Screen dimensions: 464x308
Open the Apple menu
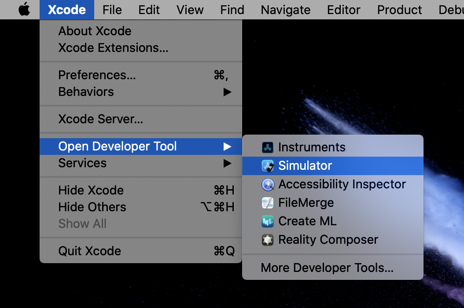click(24, 9)
